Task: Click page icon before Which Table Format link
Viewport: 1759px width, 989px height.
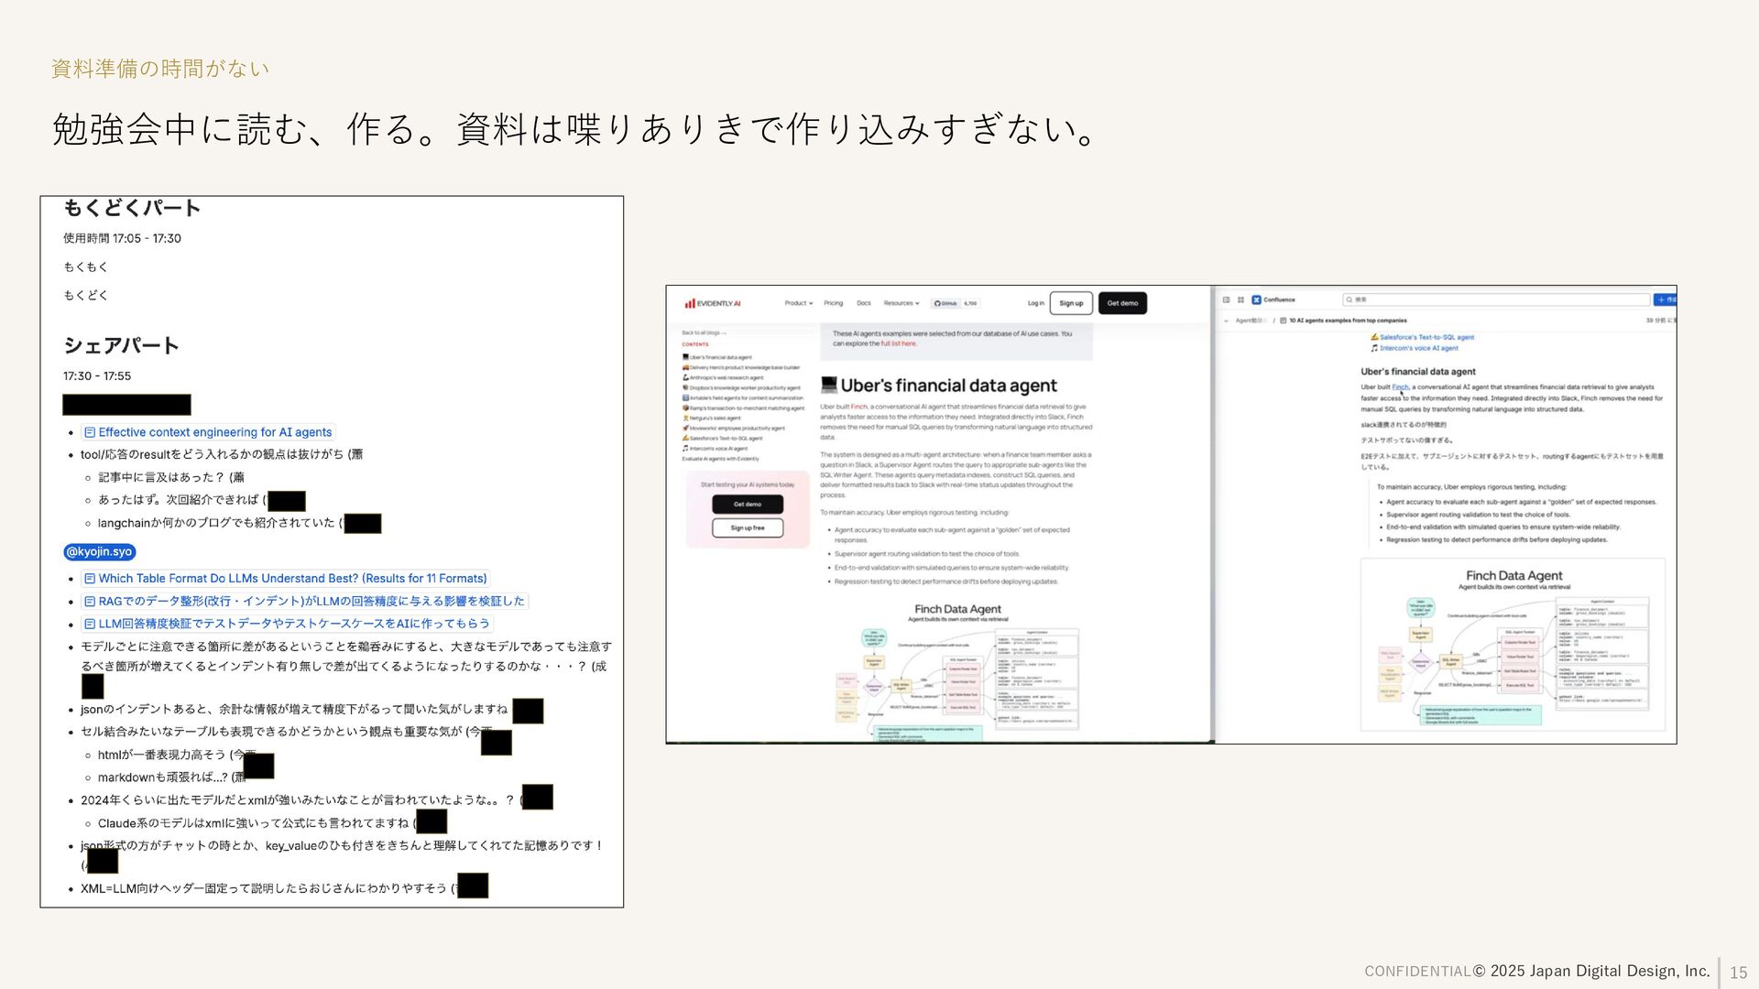Action: pyautogui.click(x=90, y=579)
